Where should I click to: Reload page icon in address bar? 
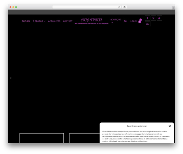point(119,7)
